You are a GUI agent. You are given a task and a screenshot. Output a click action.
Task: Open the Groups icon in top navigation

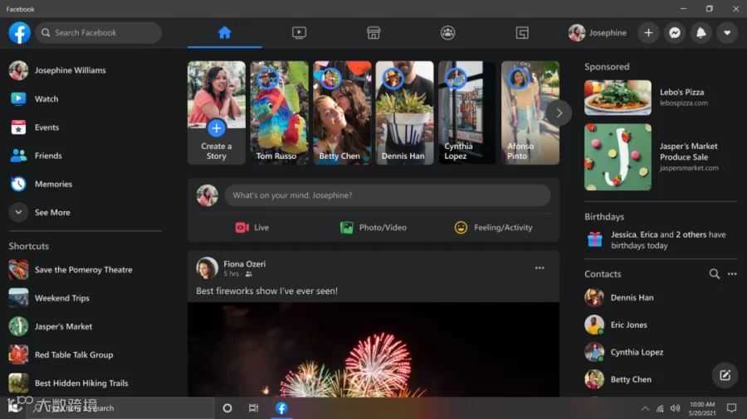coord(448,33)
